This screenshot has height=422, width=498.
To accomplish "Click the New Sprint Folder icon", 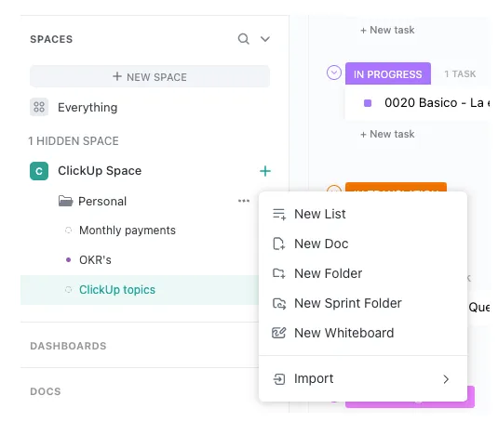I will pyautogui.click(x=279, y=303).
